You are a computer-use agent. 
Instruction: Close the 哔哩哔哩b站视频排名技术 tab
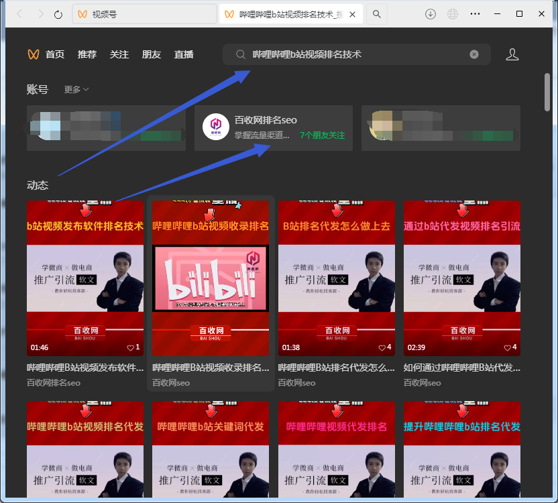click(352, 15)
